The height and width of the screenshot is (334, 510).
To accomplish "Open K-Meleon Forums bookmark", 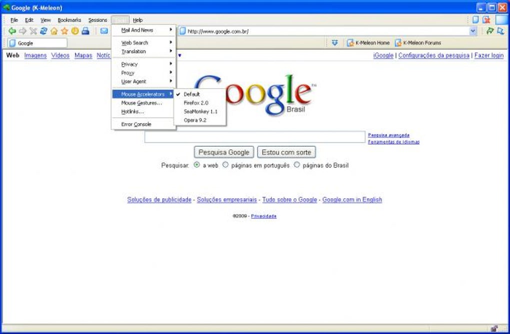I will (x=418, y=43).
